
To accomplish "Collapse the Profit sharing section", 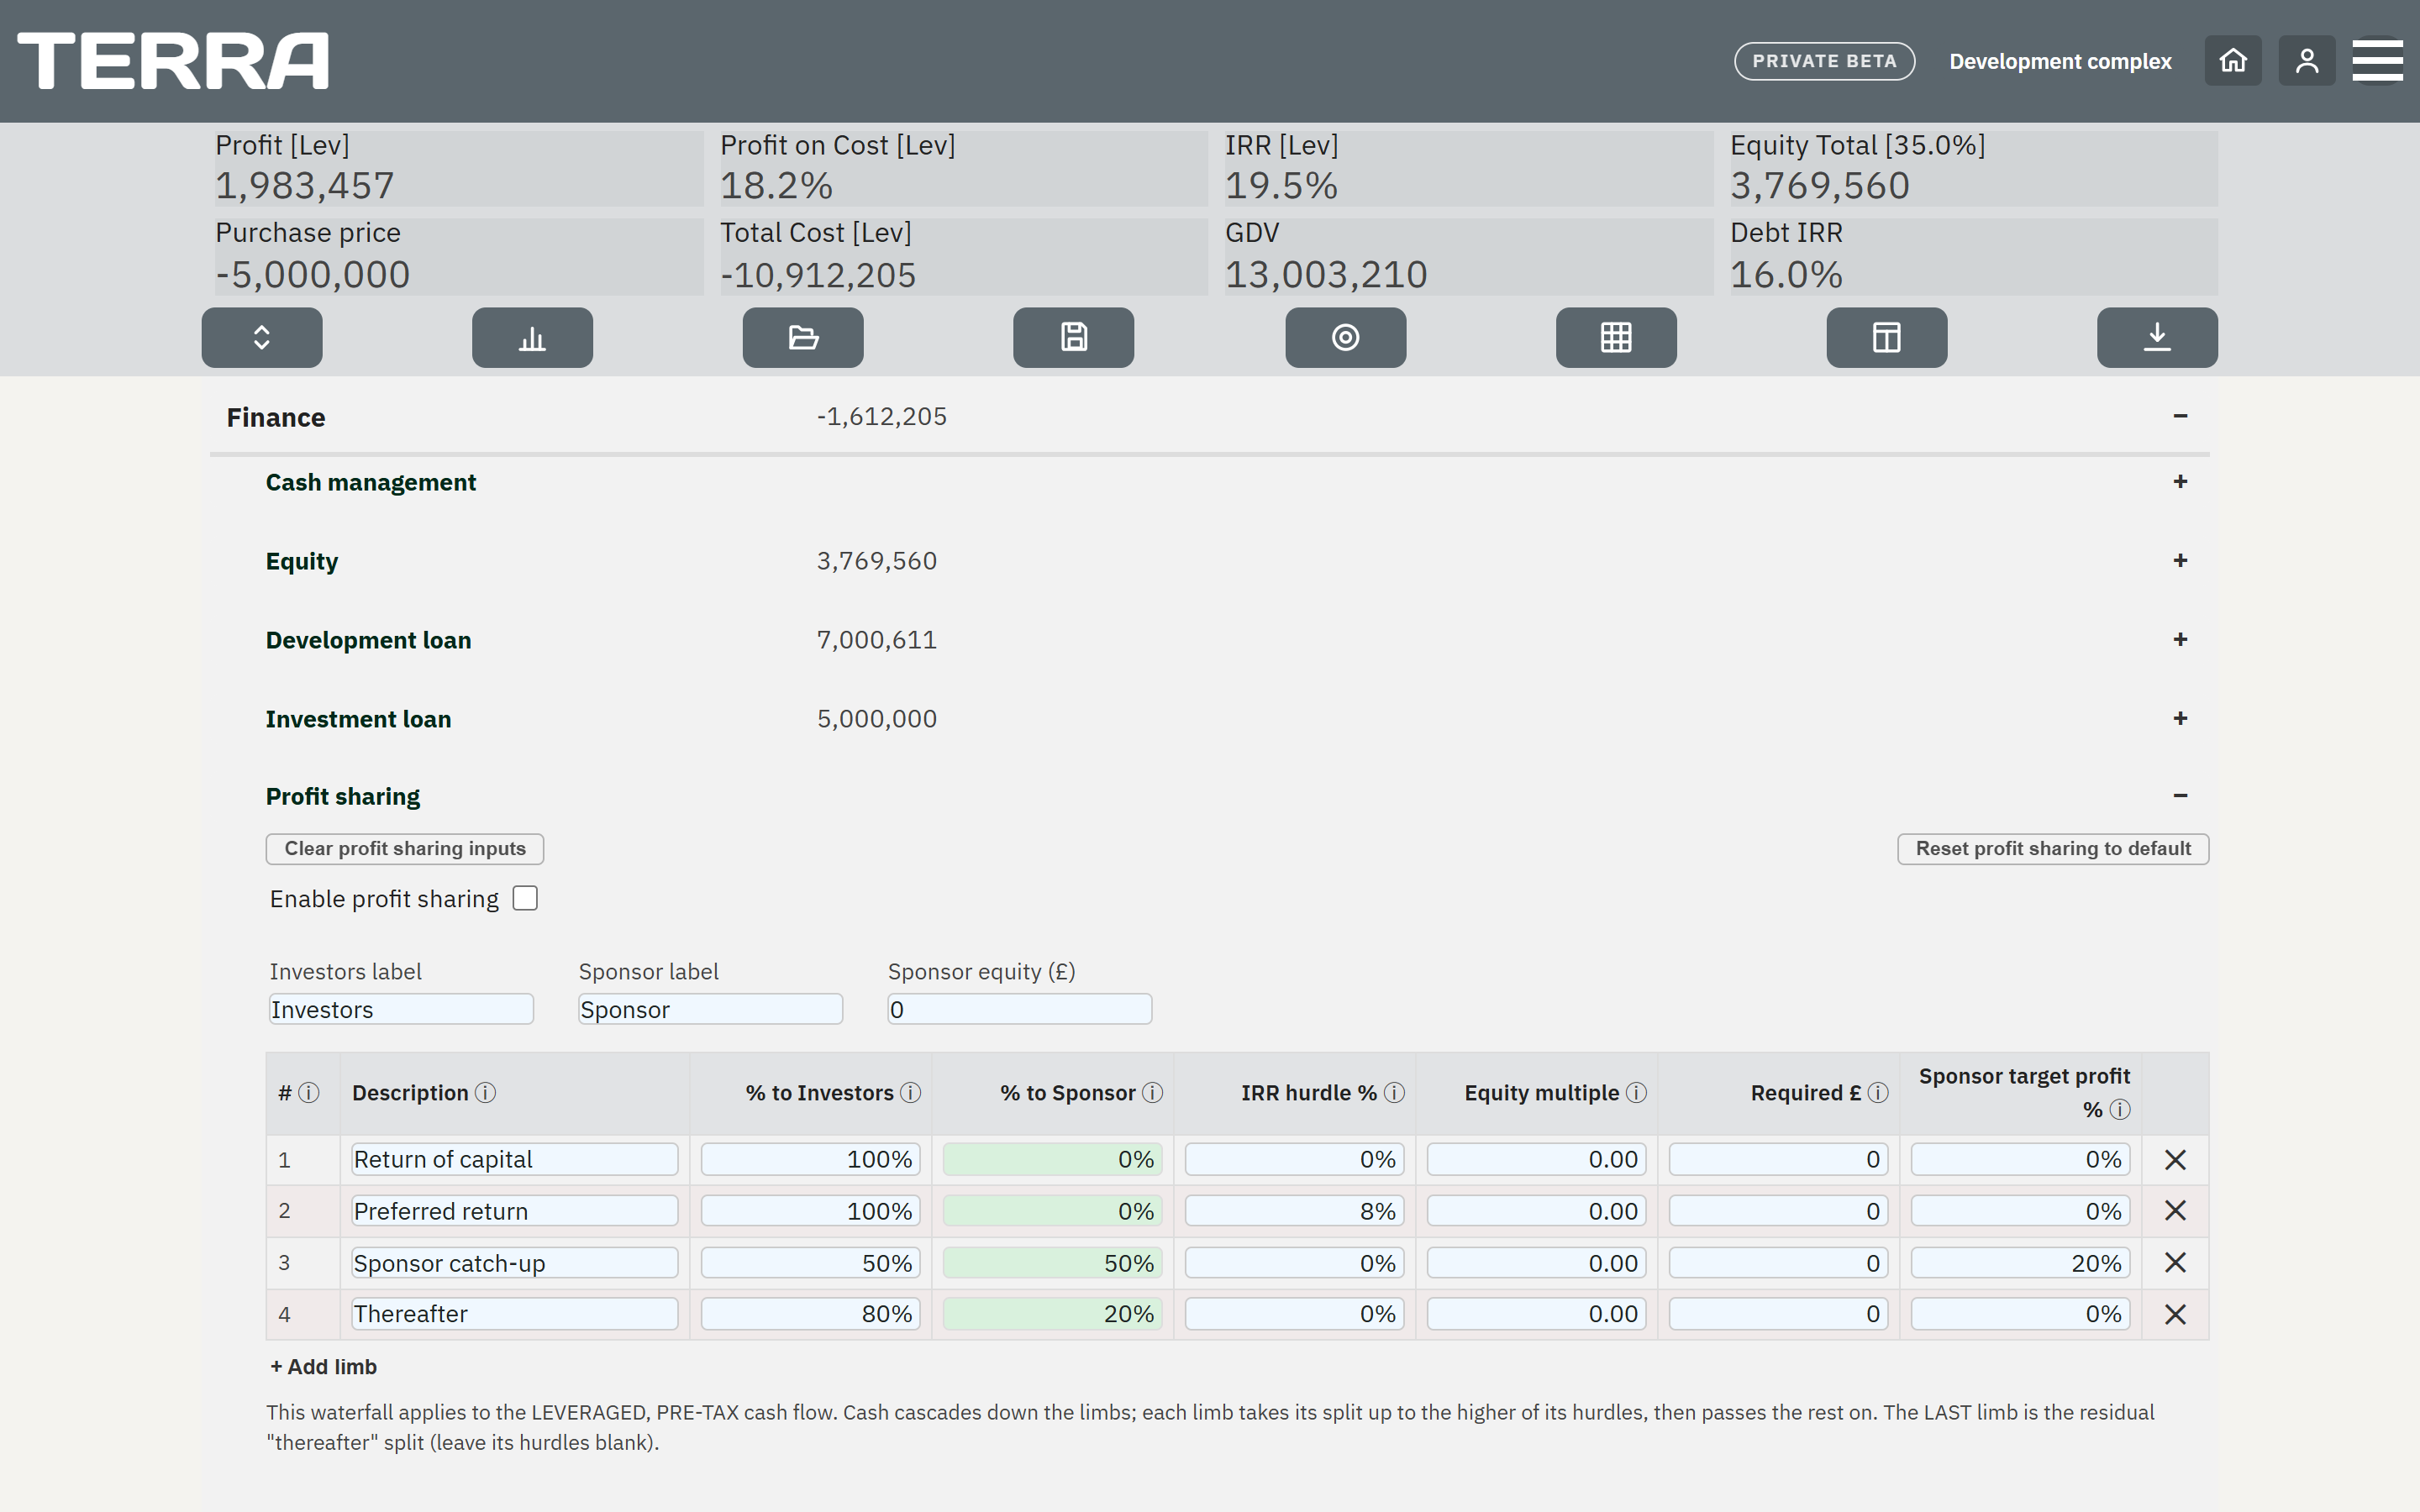I will click(2180, 796).
